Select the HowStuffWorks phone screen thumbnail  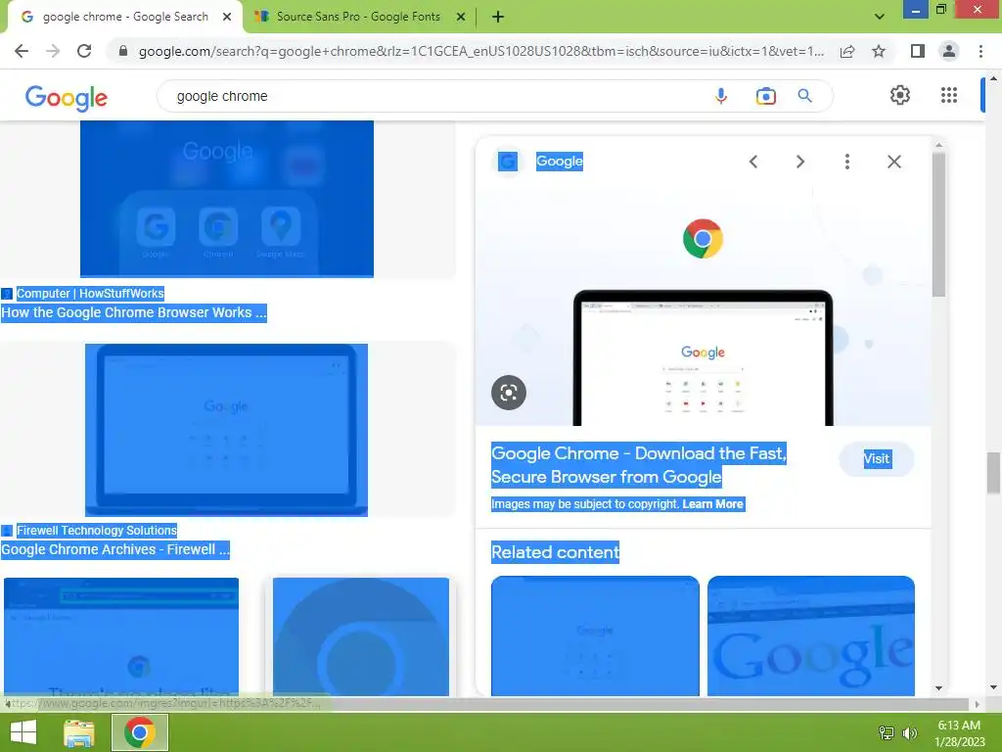[x=227, y=199]
